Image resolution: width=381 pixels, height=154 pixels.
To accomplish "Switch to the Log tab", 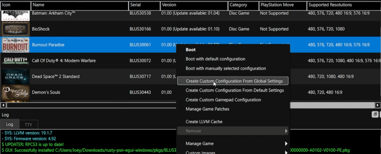I will coord(9,124).
